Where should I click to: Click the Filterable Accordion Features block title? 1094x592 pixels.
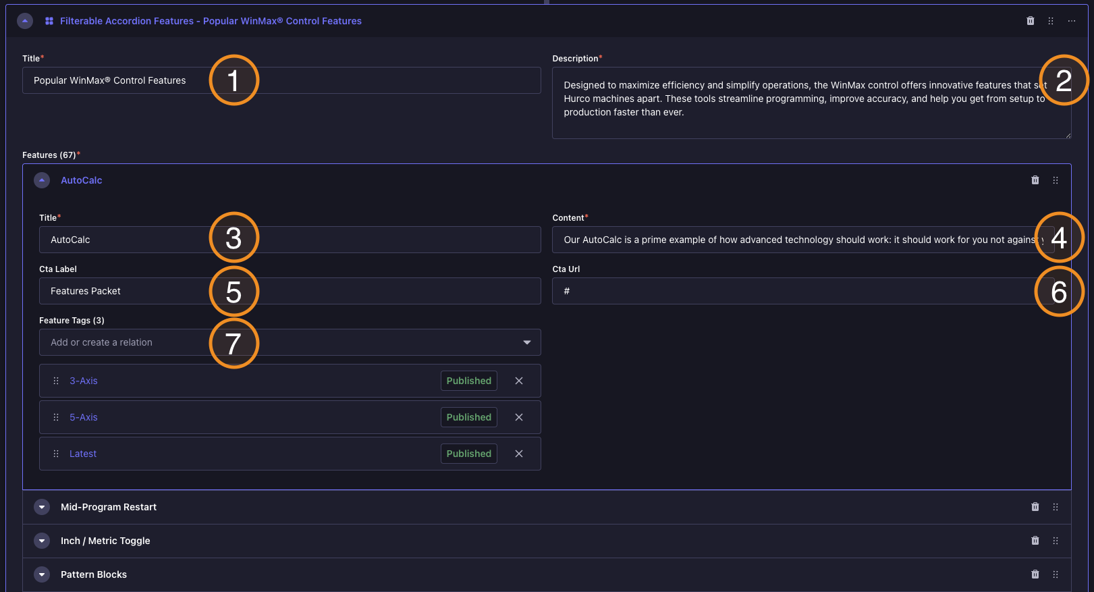(x=211, y=21)
